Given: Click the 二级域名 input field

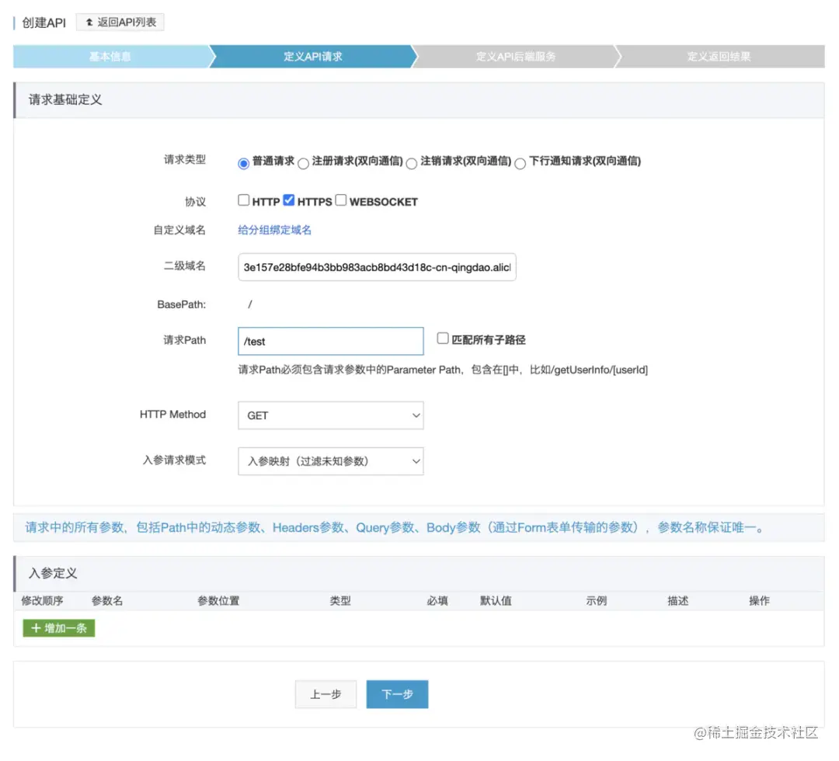Looking at the screenshot, I should click(378, 267).
